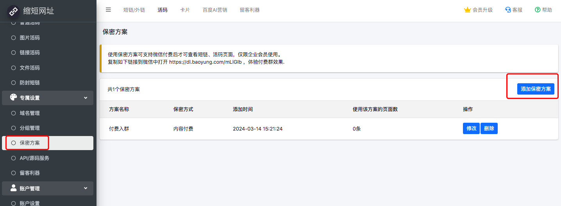Collapse the 账户管理 section chevron
This screenshot has width=561, height=206.
(x=86, y=188)
